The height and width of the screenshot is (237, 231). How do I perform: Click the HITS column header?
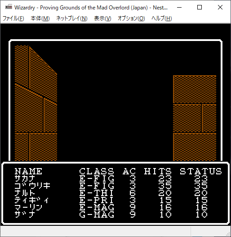(x=158, y=171)
